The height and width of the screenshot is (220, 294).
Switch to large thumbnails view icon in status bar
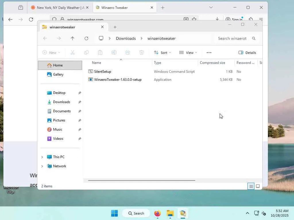[x=258, y=186]
